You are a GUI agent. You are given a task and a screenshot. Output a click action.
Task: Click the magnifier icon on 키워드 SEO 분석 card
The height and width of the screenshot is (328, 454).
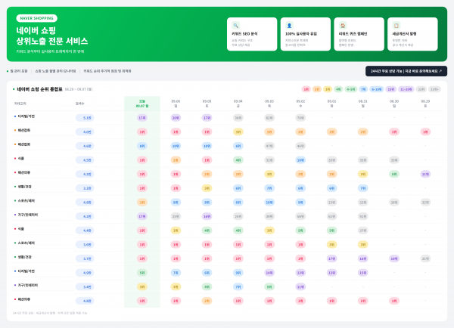[x=235, y=26]
